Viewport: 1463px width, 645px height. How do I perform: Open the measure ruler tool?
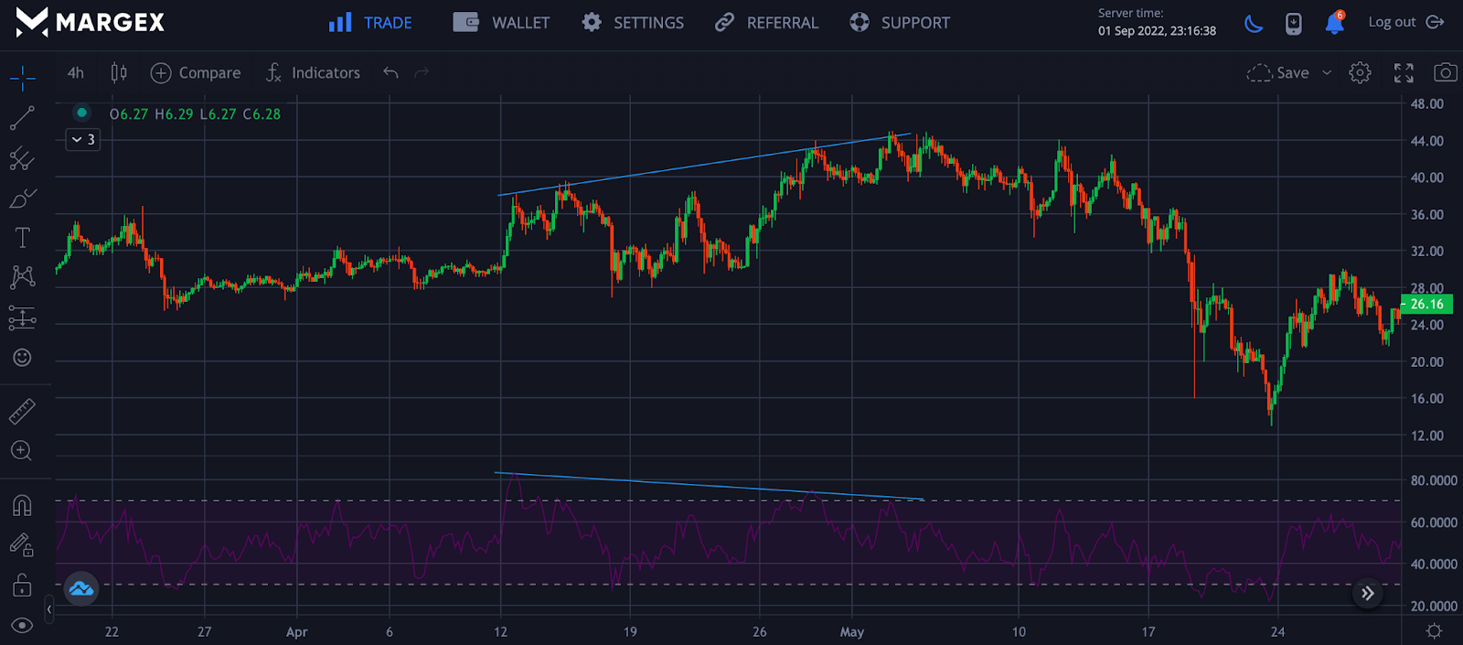pos(22,411)
